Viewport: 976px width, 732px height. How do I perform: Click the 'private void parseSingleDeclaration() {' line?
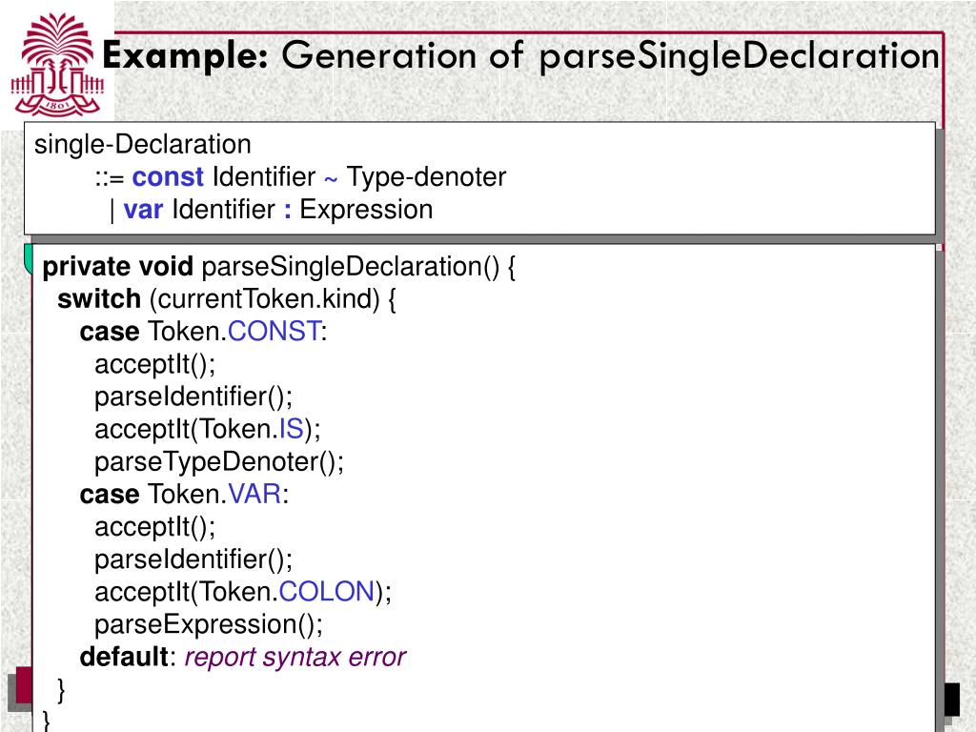pos(279,267)
